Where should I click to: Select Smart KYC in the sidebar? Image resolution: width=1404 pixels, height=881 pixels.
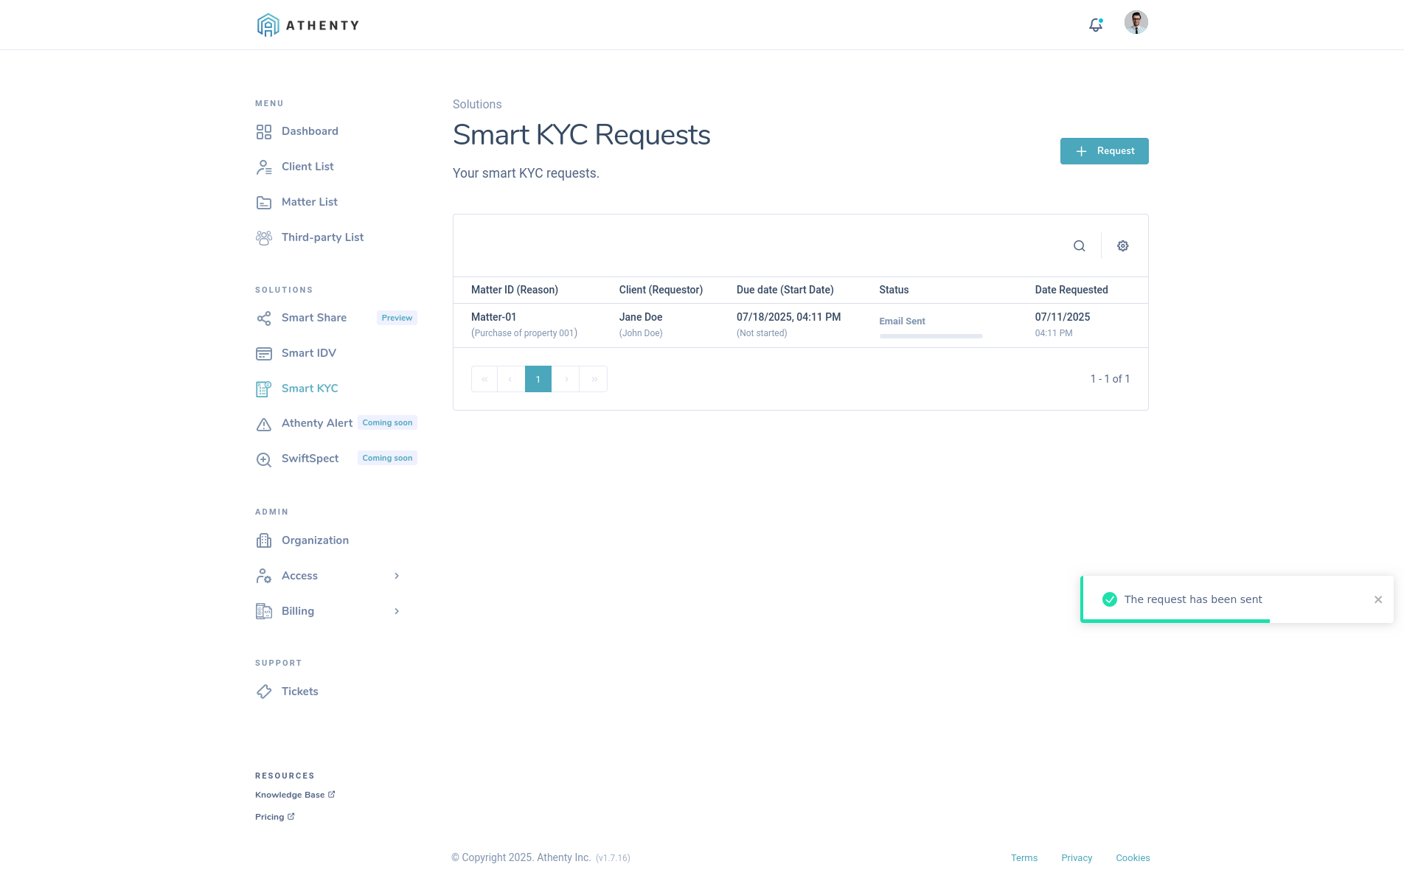pos(310,389)
